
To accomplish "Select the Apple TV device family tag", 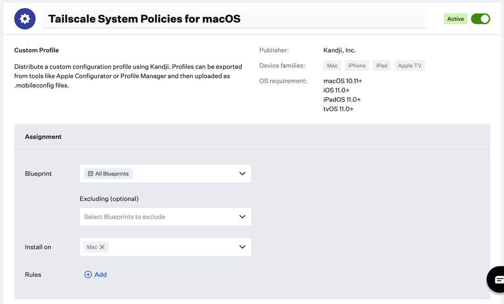I will coord(409,66).
